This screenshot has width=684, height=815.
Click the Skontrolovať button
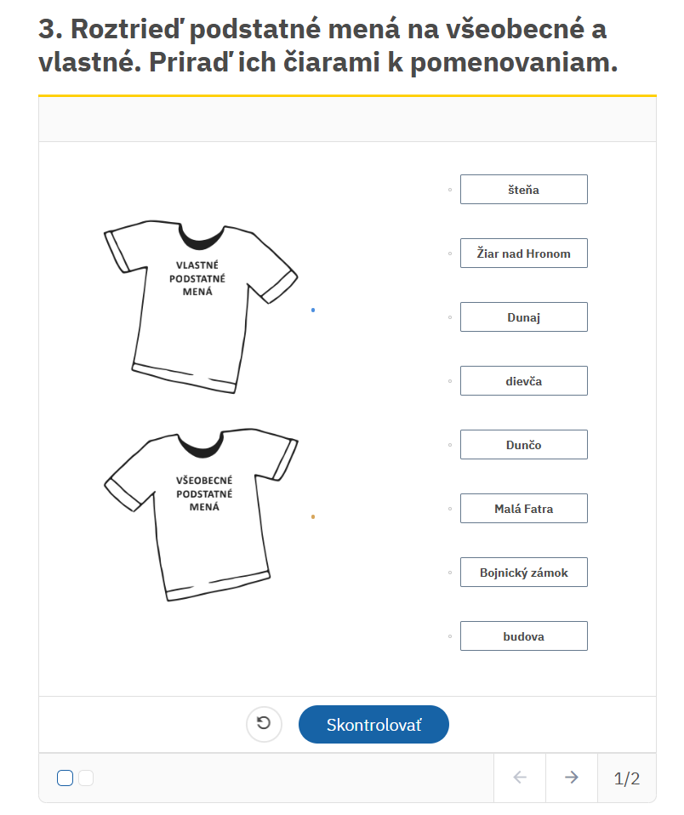(x=373, y=725)
